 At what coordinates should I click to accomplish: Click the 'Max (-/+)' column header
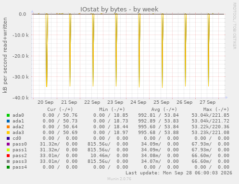click(x=216, y=110)
